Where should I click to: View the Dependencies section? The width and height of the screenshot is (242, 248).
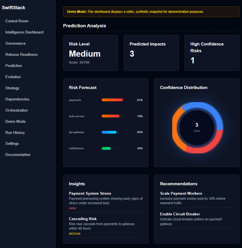17,99
